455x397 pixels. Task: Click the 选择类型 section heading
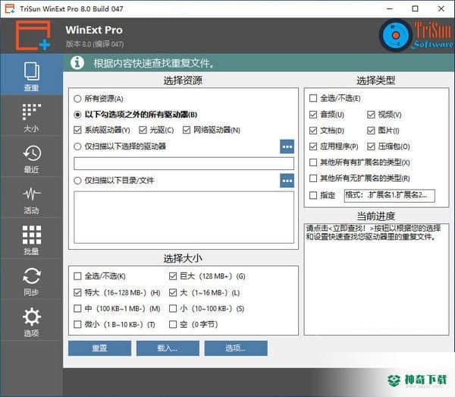click(376, 80)
